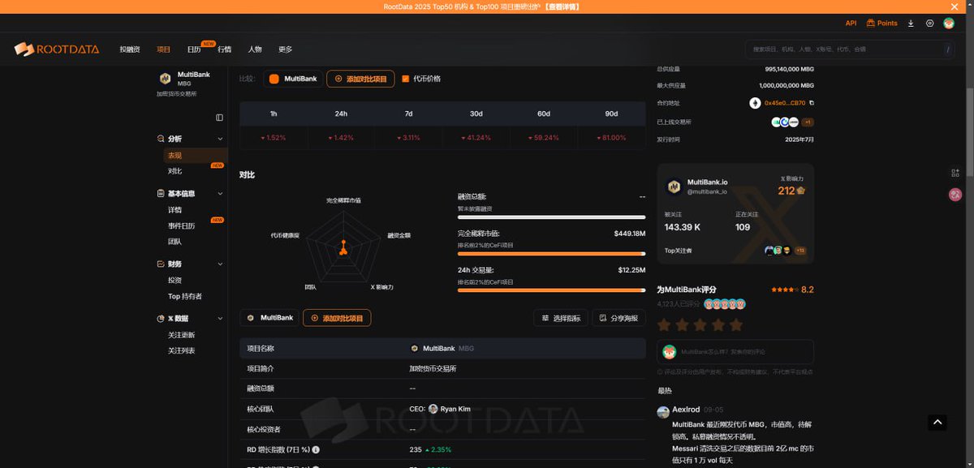Open 行情 in the top navigation
This screenshot has width=974, height=468.
click(224, 49)
